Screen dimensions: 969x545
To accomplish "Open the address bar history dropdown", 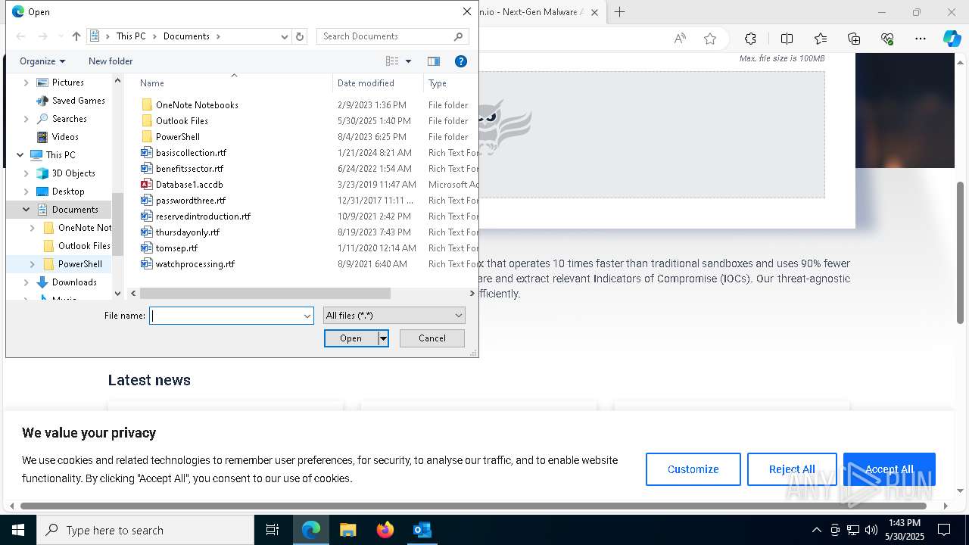I will pos(285,36).
